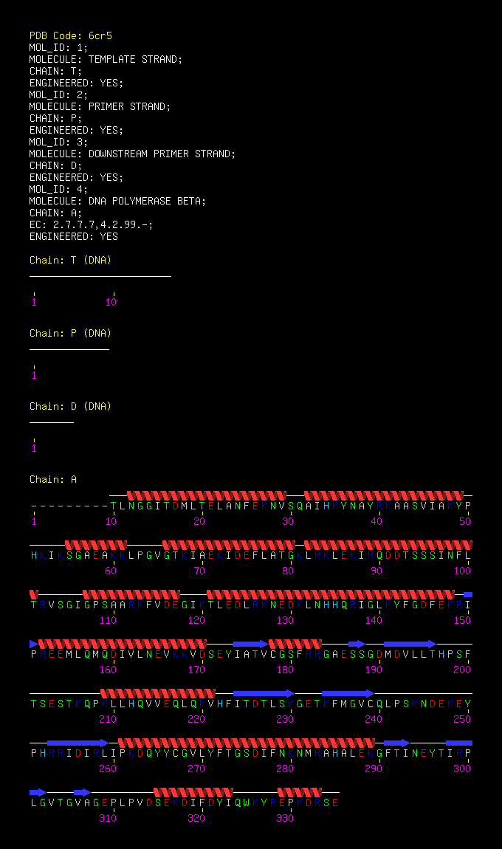502x849 pixels.
Task: Click the 'CHAIN: A;' line
Action: tap(56, 213)
